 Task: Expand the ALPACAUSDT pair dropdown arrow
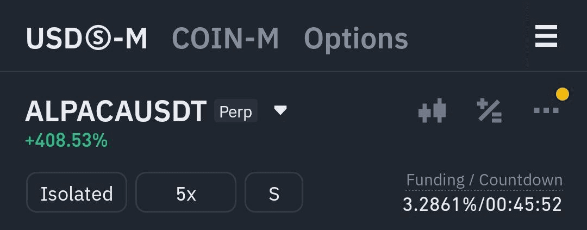click(280, 110)
